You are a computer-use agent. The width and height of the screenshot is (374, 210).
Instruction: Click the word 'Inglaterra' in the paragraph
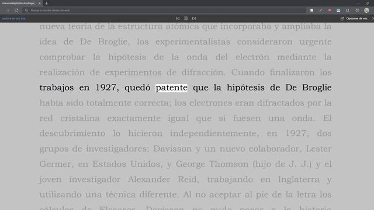(299, 179)
